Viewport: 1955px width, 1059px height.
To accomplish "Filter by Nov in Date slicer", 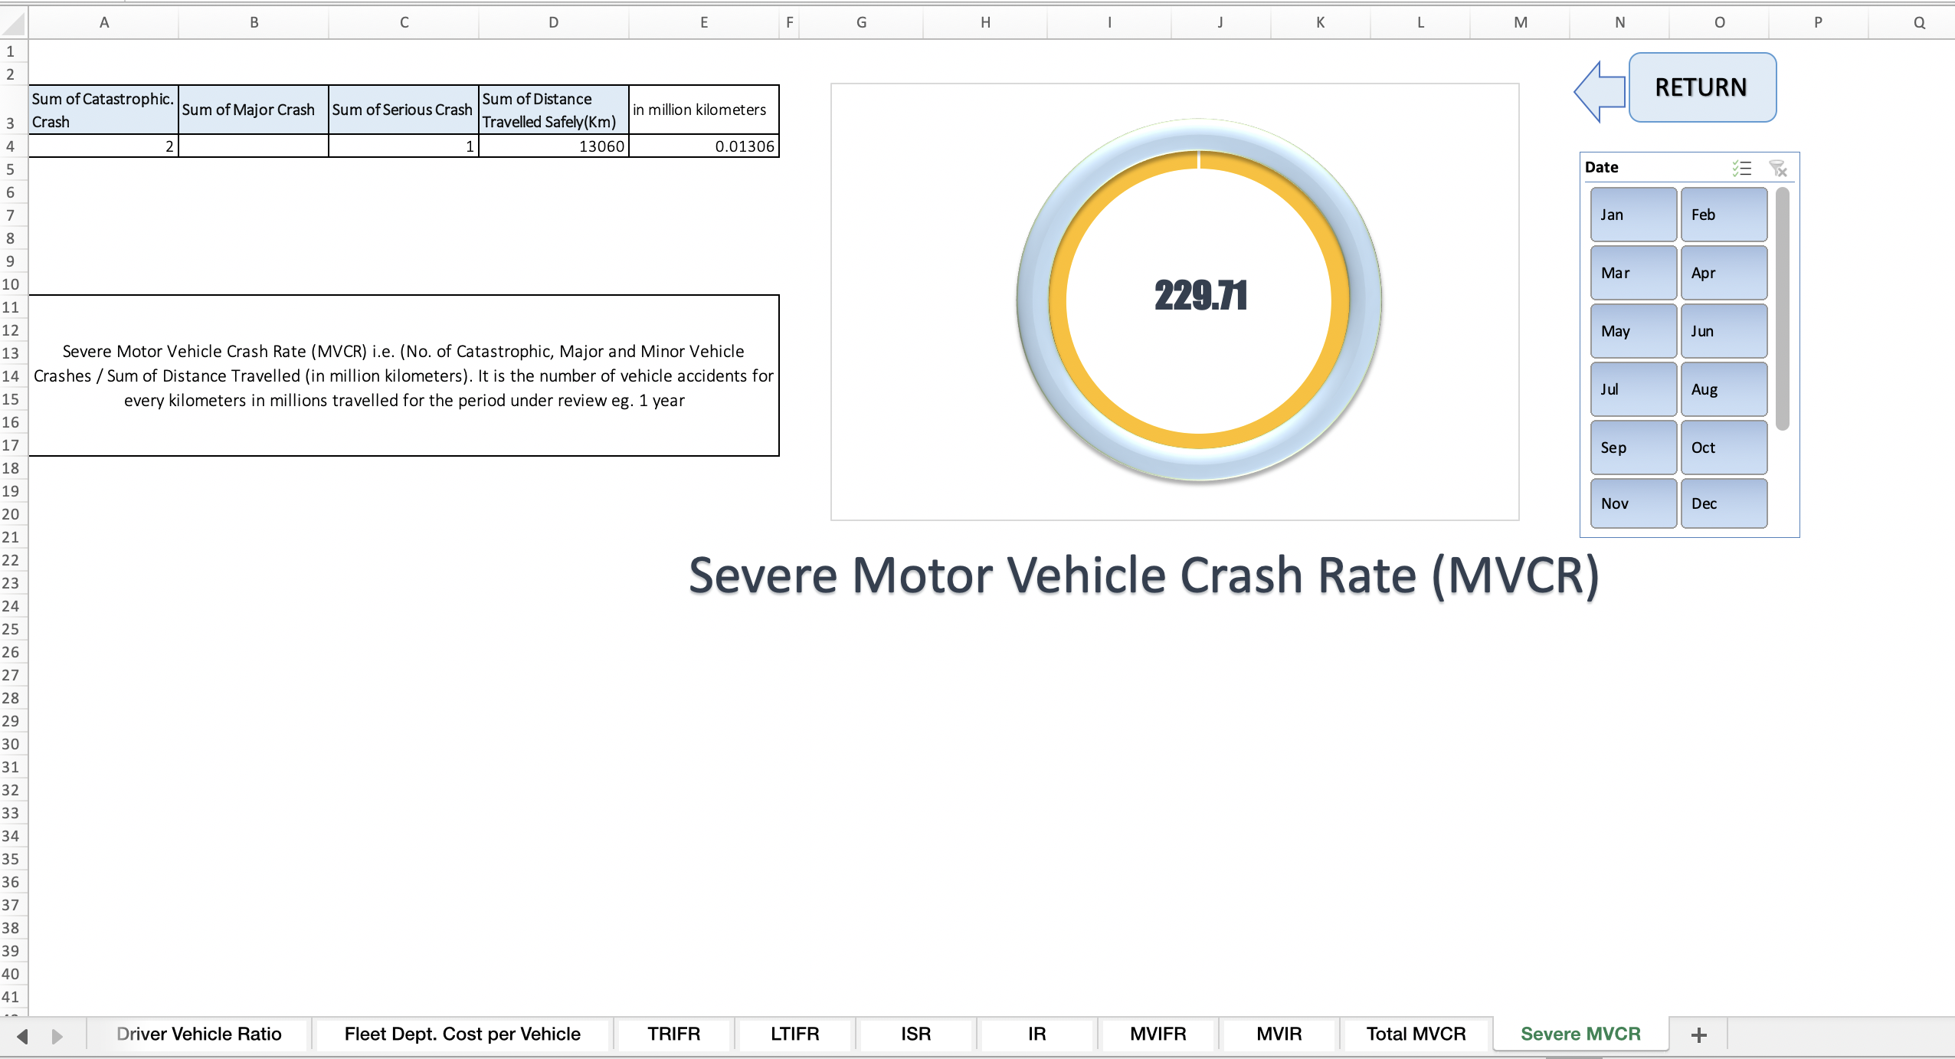I will pos(1633,503).
